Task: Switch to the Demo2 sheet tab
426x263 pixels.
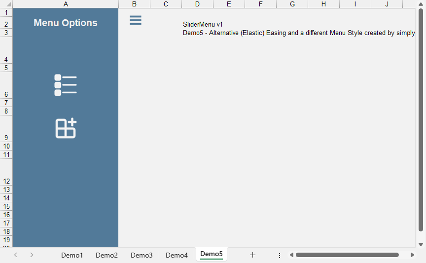Action: coord(106,255)
